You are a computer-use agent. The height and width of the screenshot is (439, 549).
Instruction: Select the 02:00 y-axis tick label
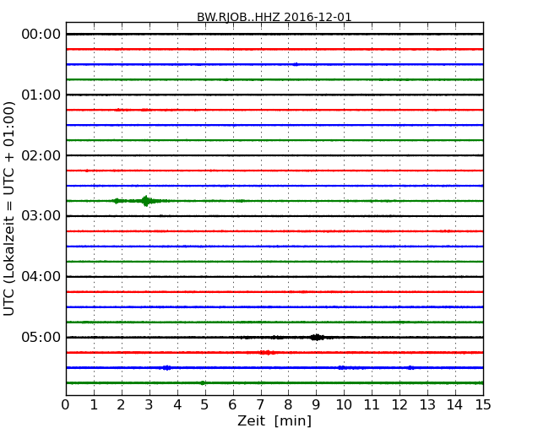tap(41, 155)
